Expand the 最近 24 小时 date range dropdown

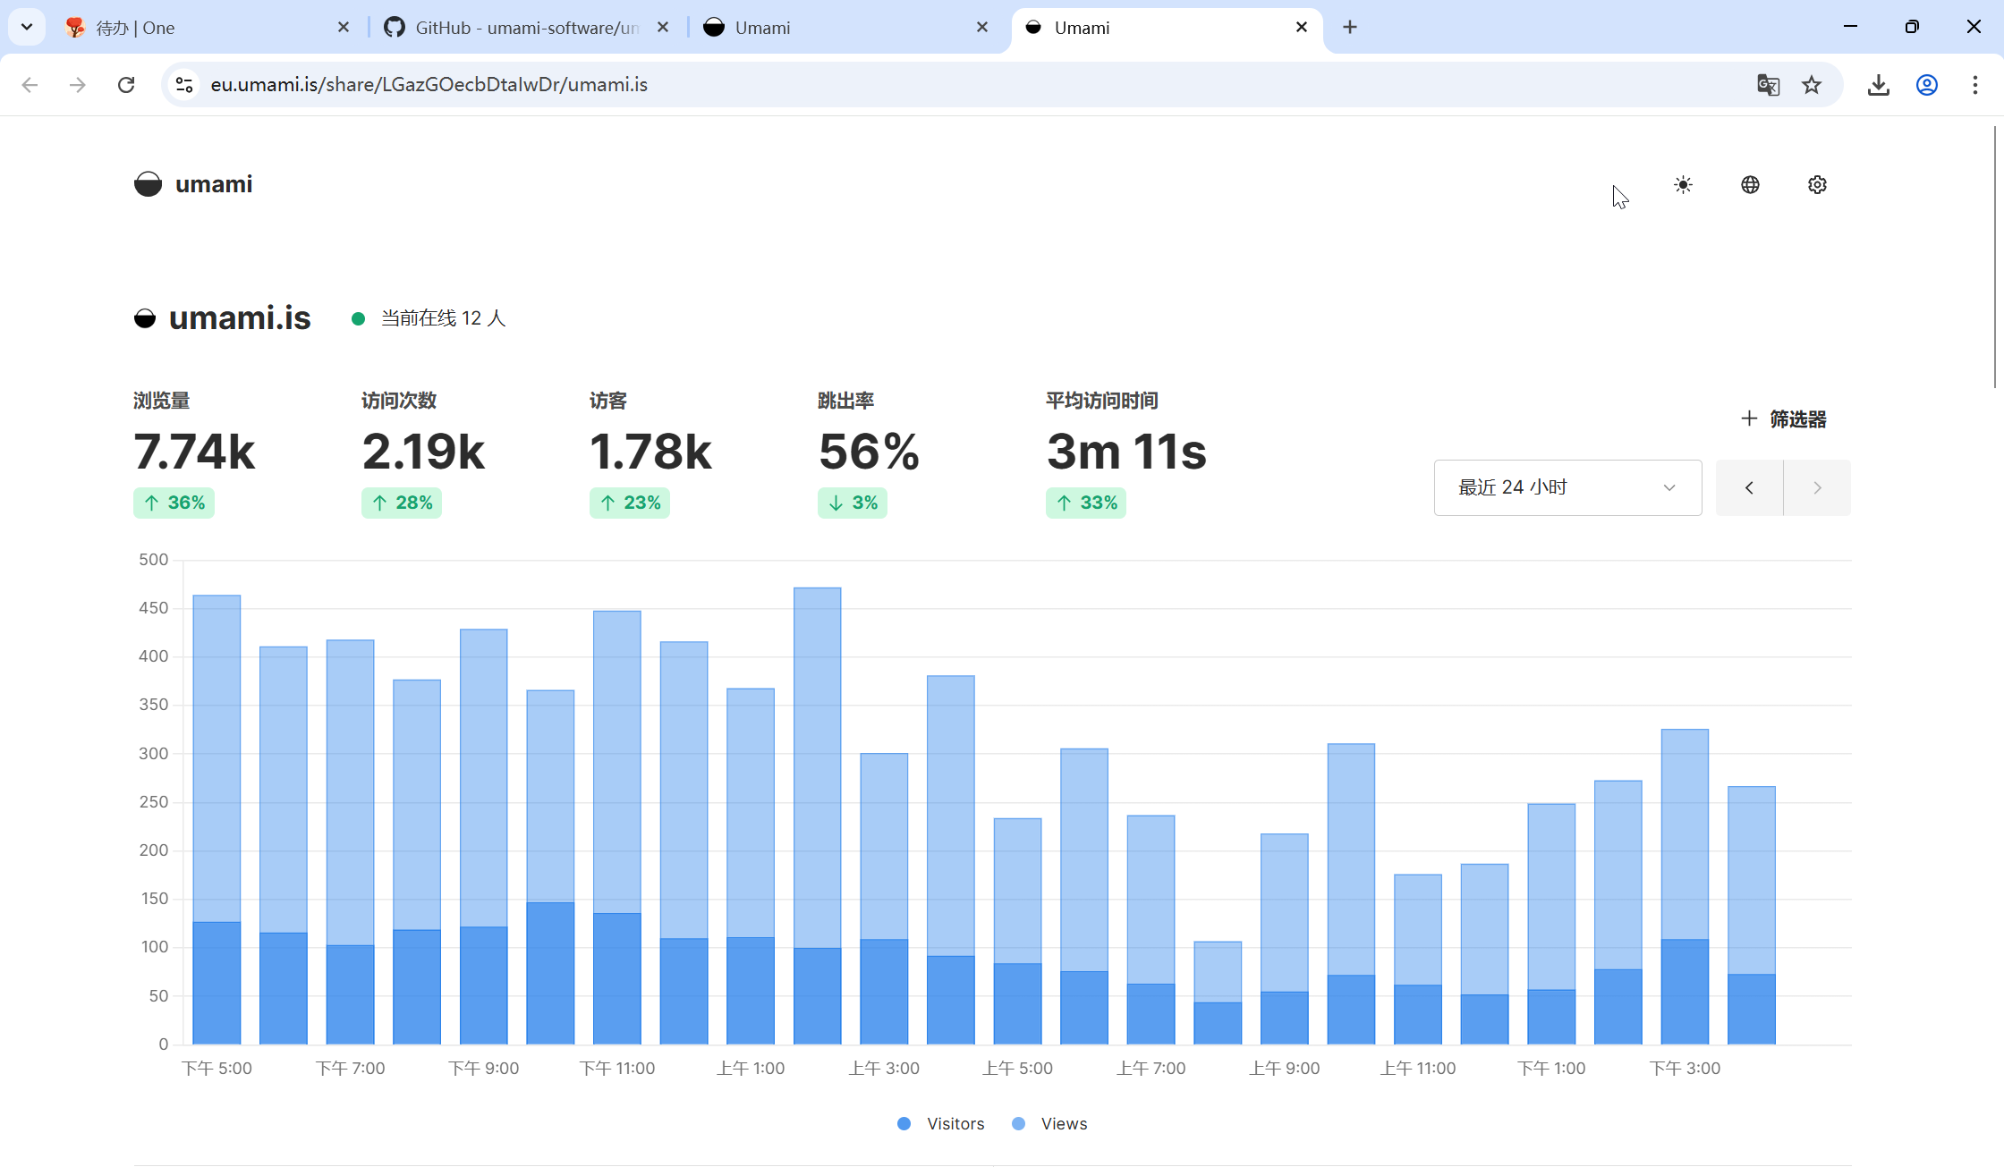[x=1567, y=487]
